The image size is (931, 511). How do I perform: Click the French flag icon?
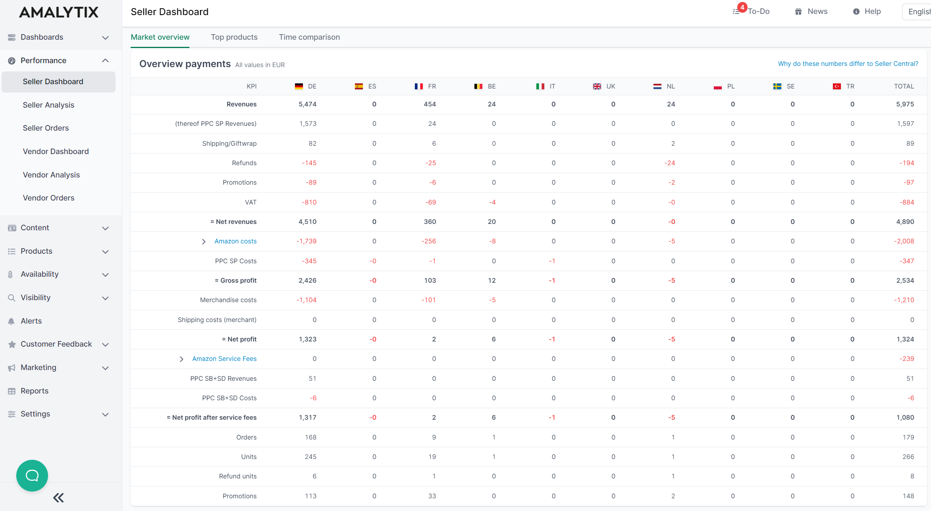click(419, 87)
